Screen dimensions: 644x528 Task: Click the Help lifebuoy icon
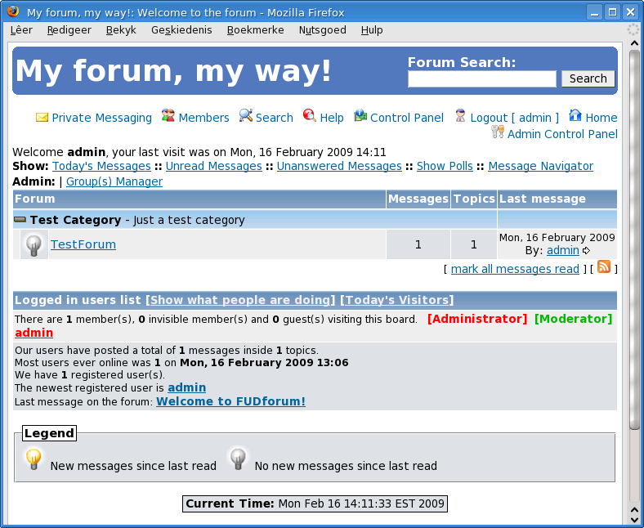[309, 116]
